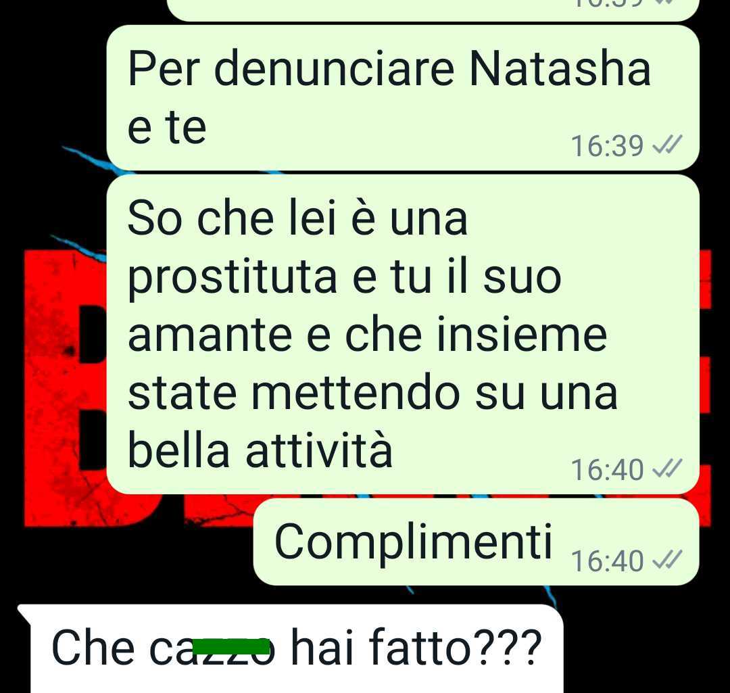The image size is (730, 693).
Task: Tap the green censor bar over the word
Action: pos(231,646)
